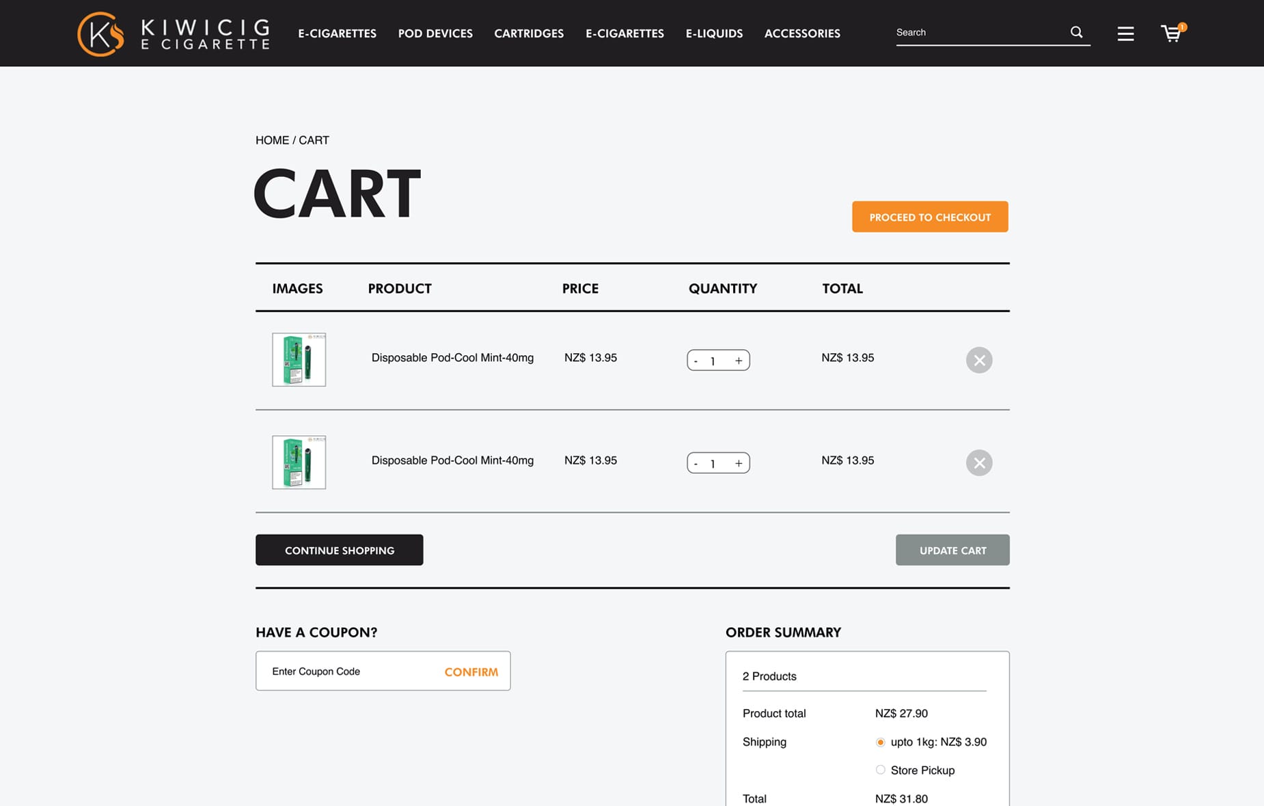Open the Pod Devices menu
The image size is (1264, 806).
[x=435, y=33]
